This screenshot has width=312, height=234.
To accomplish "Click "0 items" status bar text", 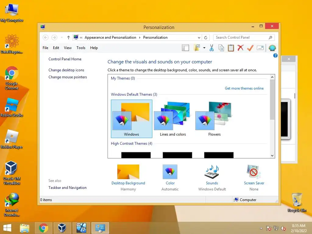I will pyautogui.click(x=46, y=200).
